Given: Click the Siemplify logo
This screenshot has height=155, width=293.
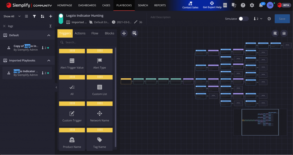Looking at the screenshot, I should pyautogui.click(x=29, y=5).
